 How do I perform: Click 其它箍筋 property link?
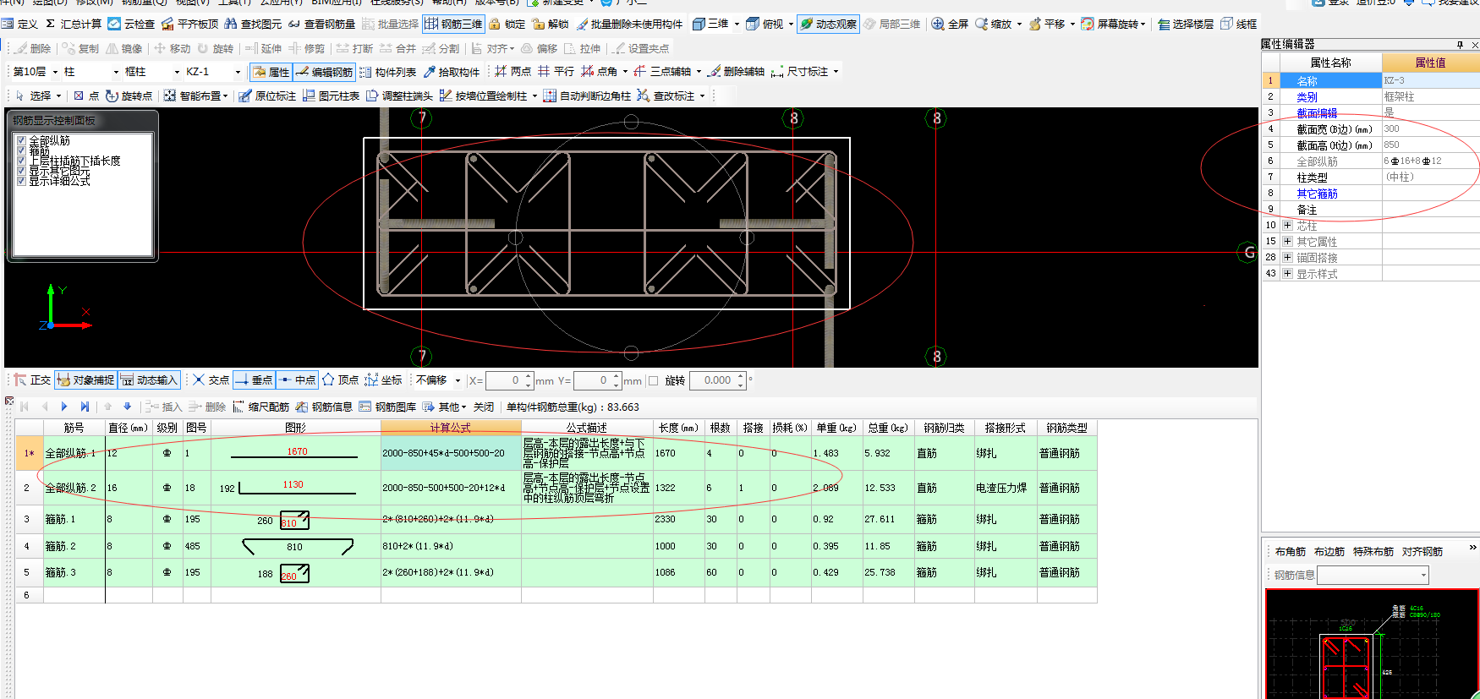click(x=1317, y=194)
